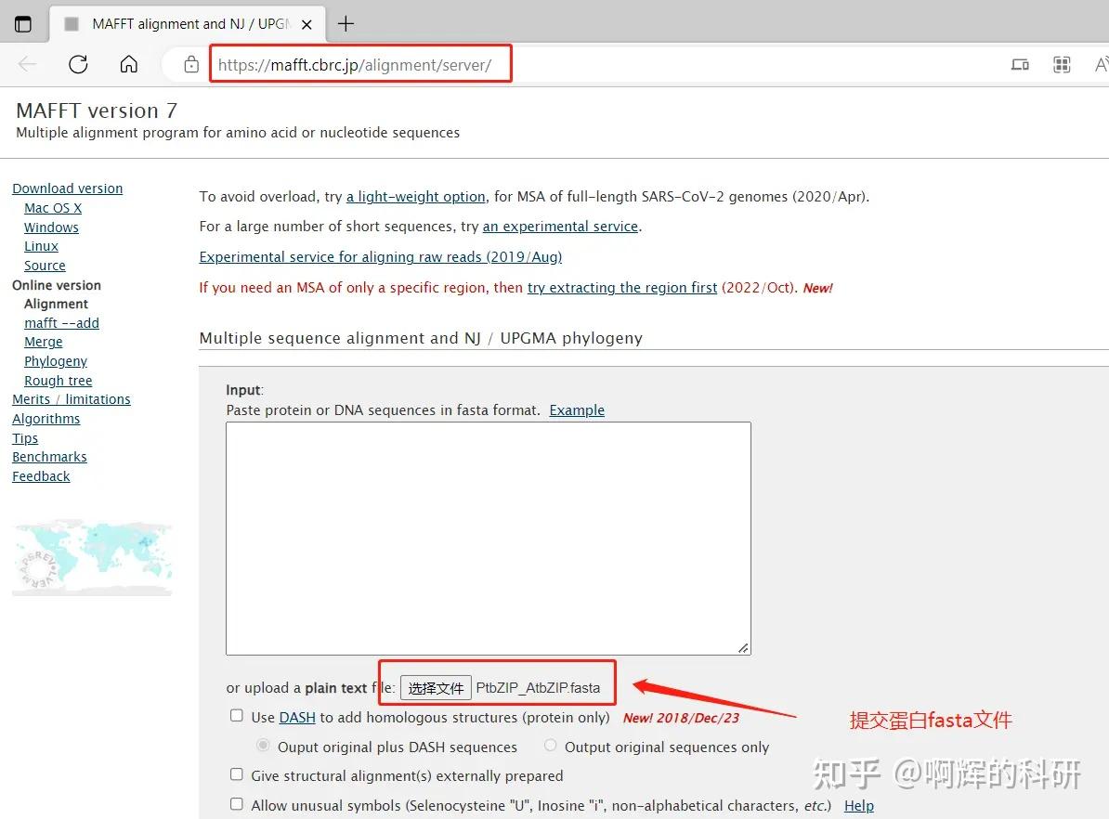Screen dimensions: 1109x819
Task: Open the Download version link
Action: point(67,188)
